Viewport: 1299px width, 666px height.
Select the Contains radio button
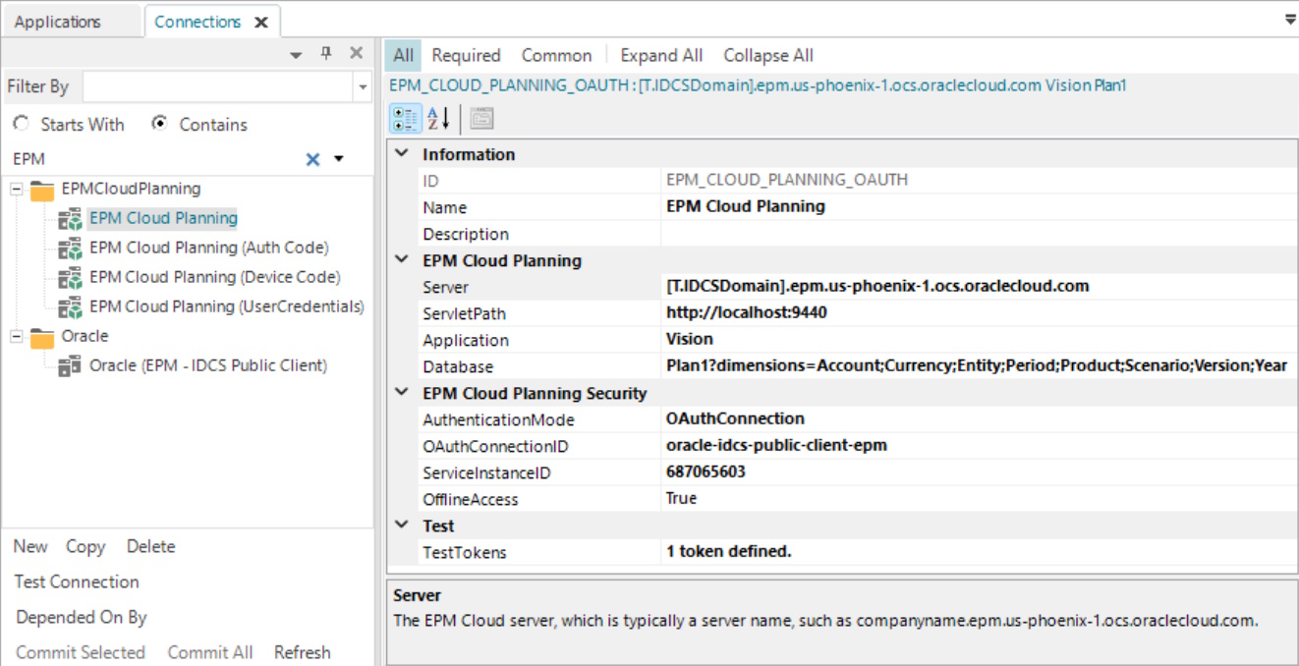(x=160, y=124)
